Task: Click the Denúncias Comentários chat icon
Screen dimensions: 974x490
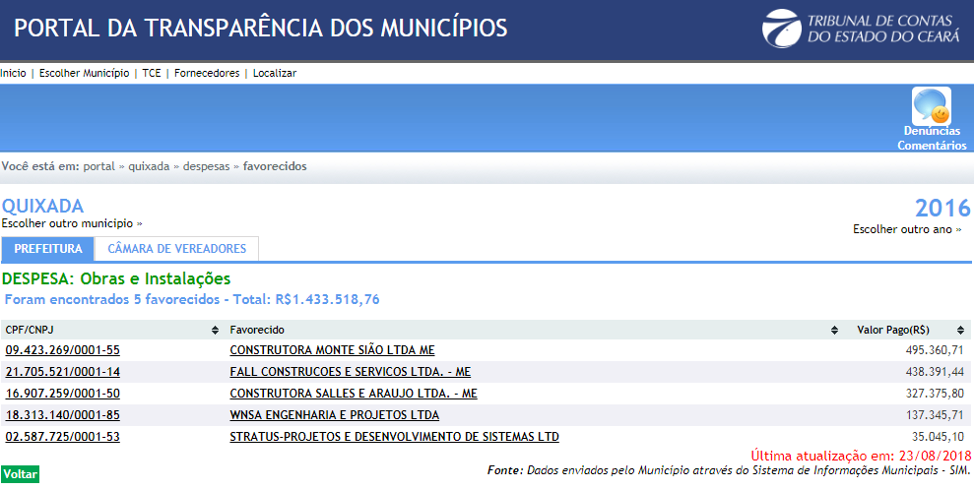Action: [931, 107]
